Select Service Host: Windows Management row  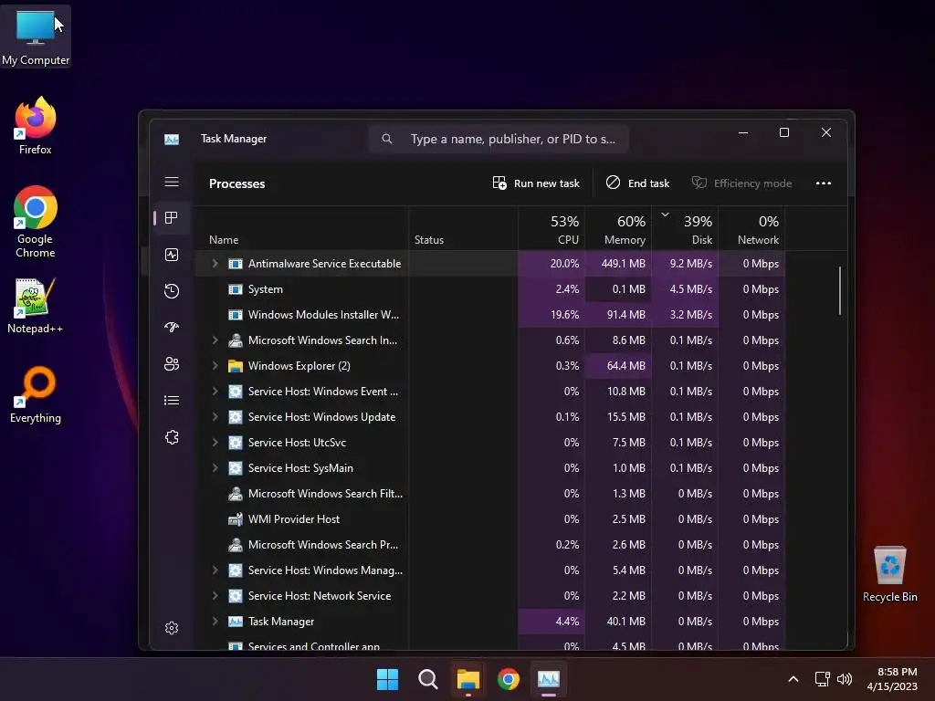pos(489,570)
